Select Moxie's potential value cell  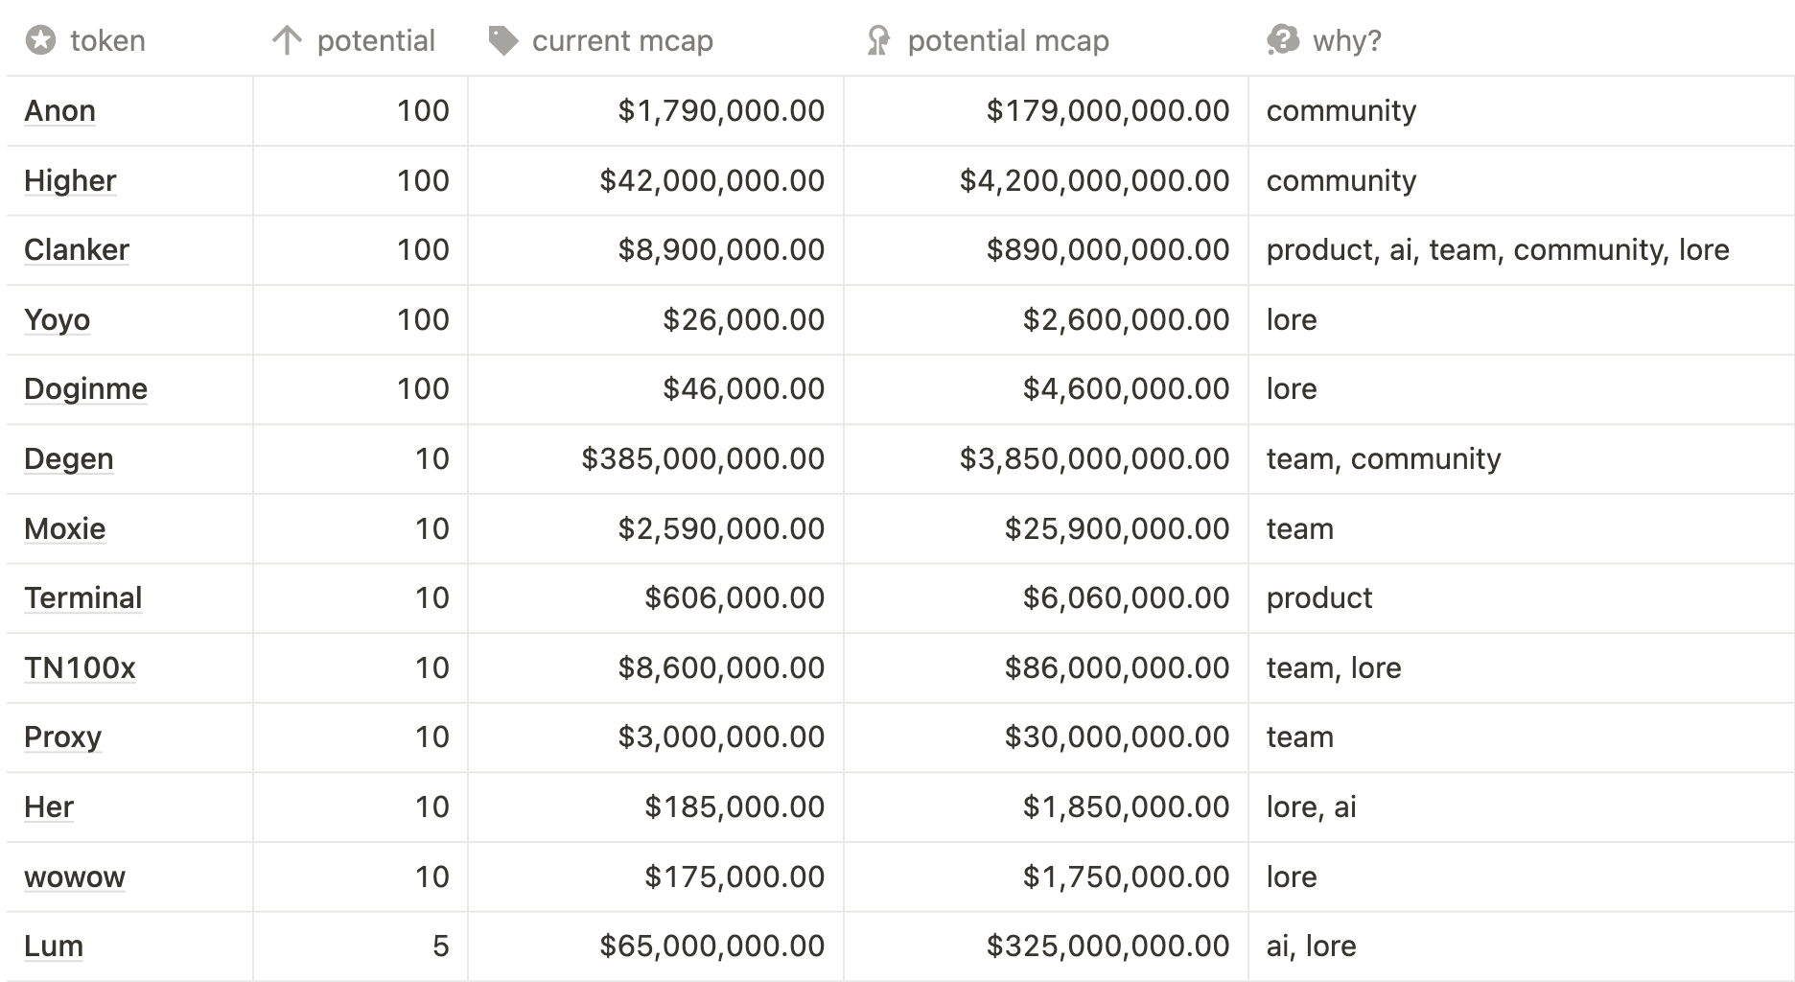pos(431,529)
